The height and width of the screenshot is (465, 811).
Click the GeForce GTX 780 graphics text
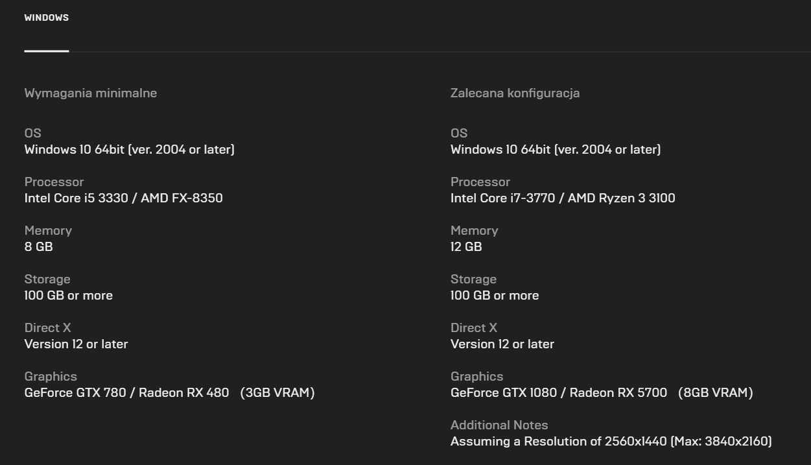(x=75, y=392)
